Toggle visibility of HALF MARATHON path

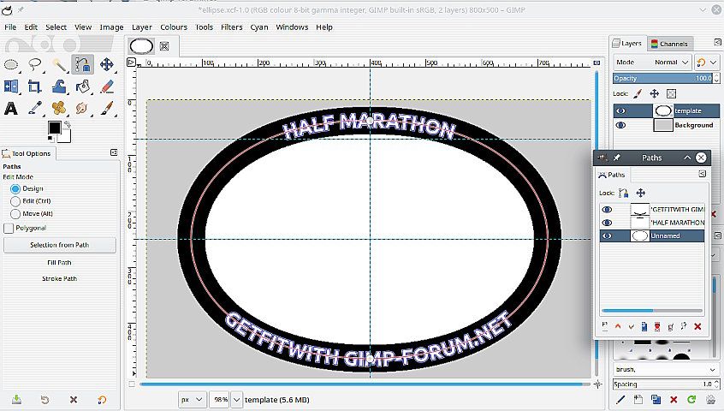click(607, 223)
